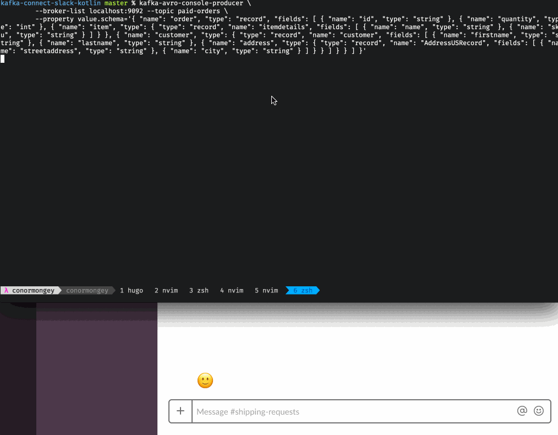
Task: Select active tmux window 6 zsh
Action: tap(303, 291)
